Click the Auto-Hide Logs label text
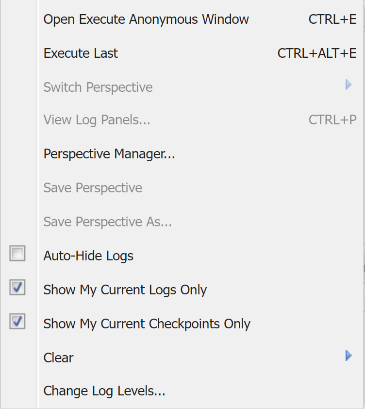365x409 pixels. coord(88,256)
